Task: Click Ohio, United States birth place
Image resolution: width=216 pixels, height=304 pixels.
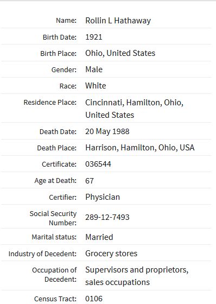Action: (120, 53)
